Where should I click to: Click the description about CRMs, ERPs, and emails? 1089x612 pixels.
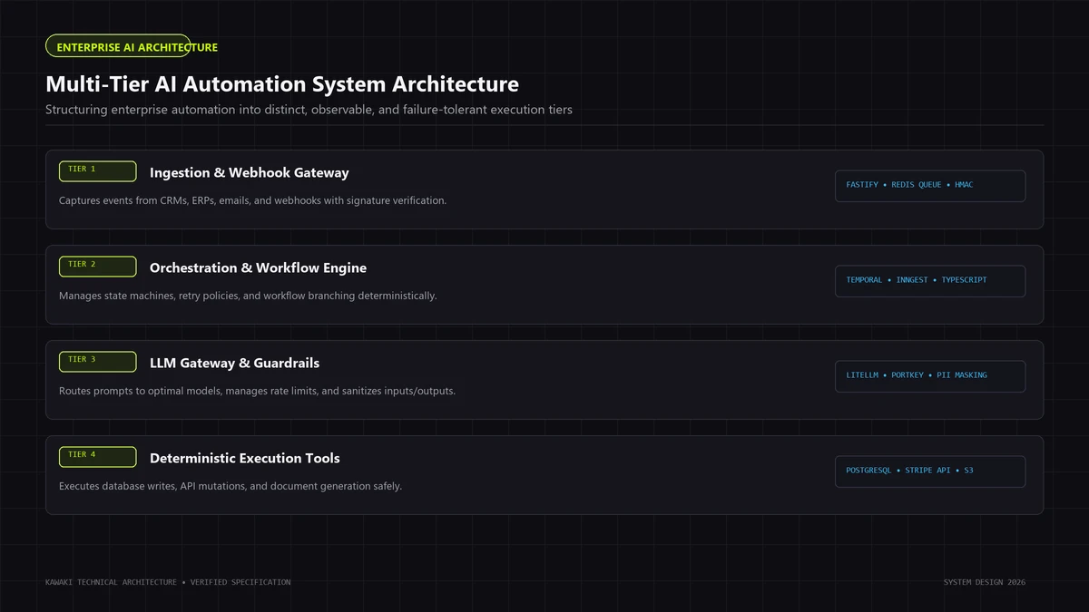pos(252,200)
